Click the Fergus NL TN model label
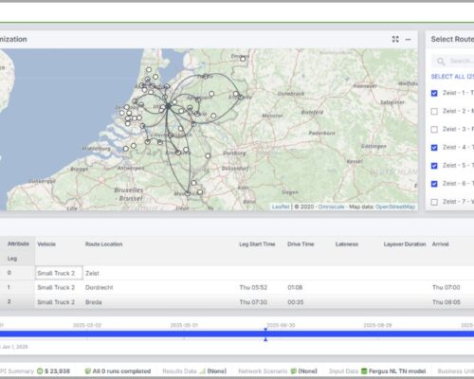The width and height of the screenshot is (474, 379). [397, 371]
